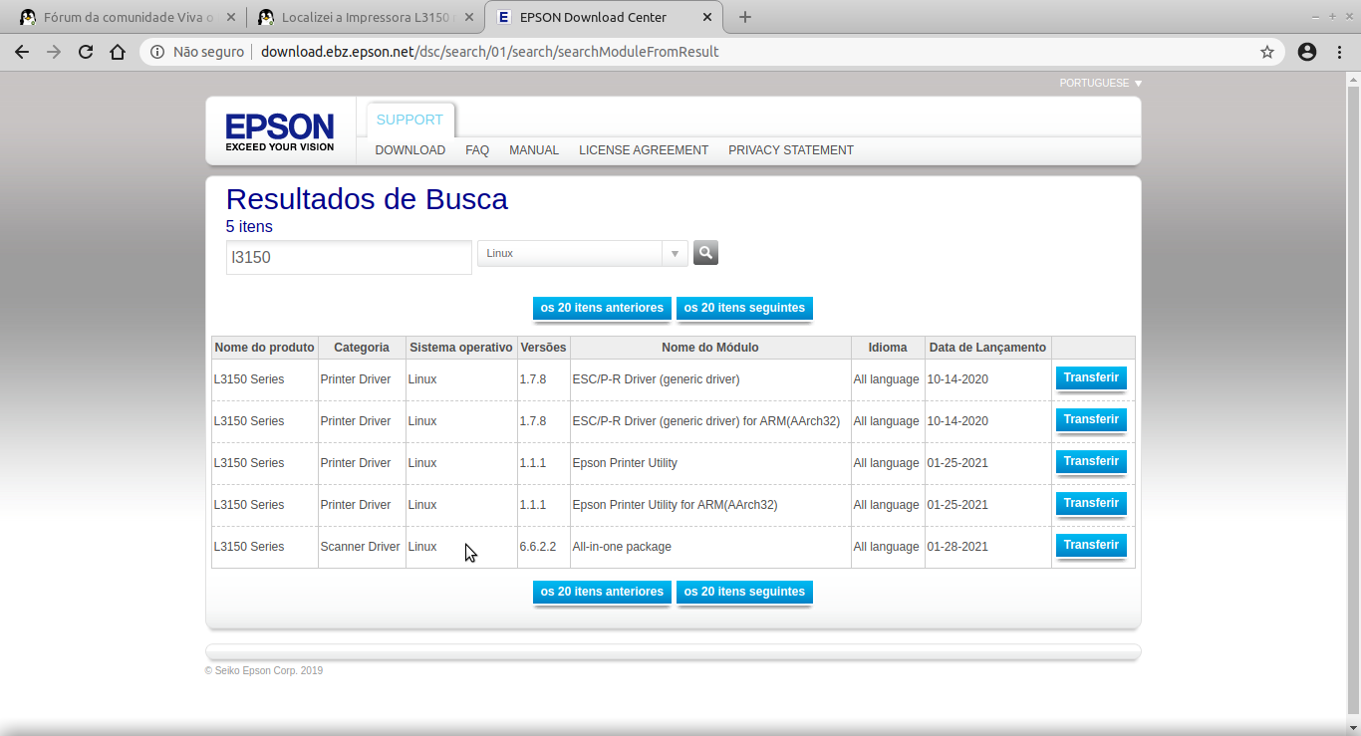This screenshot has width=1361, height=736.
Task: Click the 'Seiko Epson Corp. 2019' copyright text
Action: (x=264, y=671)
